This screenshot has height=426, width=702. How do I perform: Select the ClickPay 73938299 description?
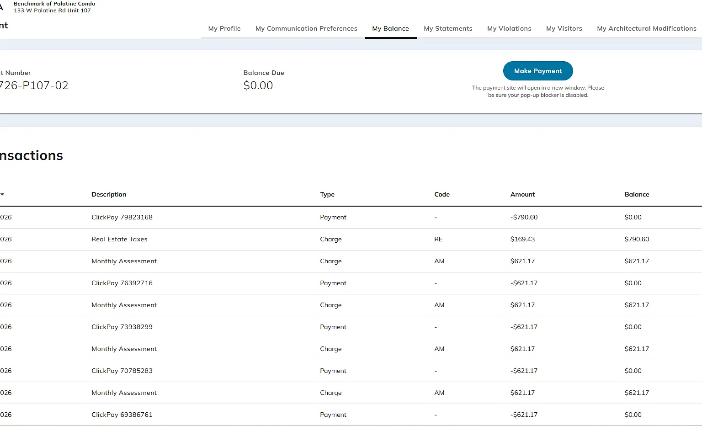(122, 327)
